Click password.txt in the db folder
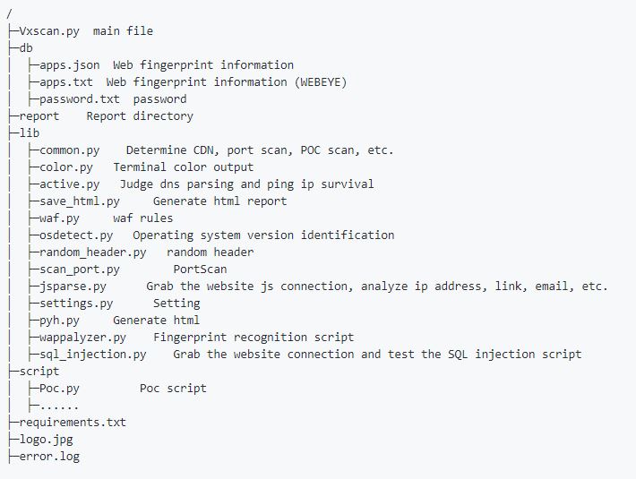The height and width of the screenshot is (479, 636). (x=80, y=99)
